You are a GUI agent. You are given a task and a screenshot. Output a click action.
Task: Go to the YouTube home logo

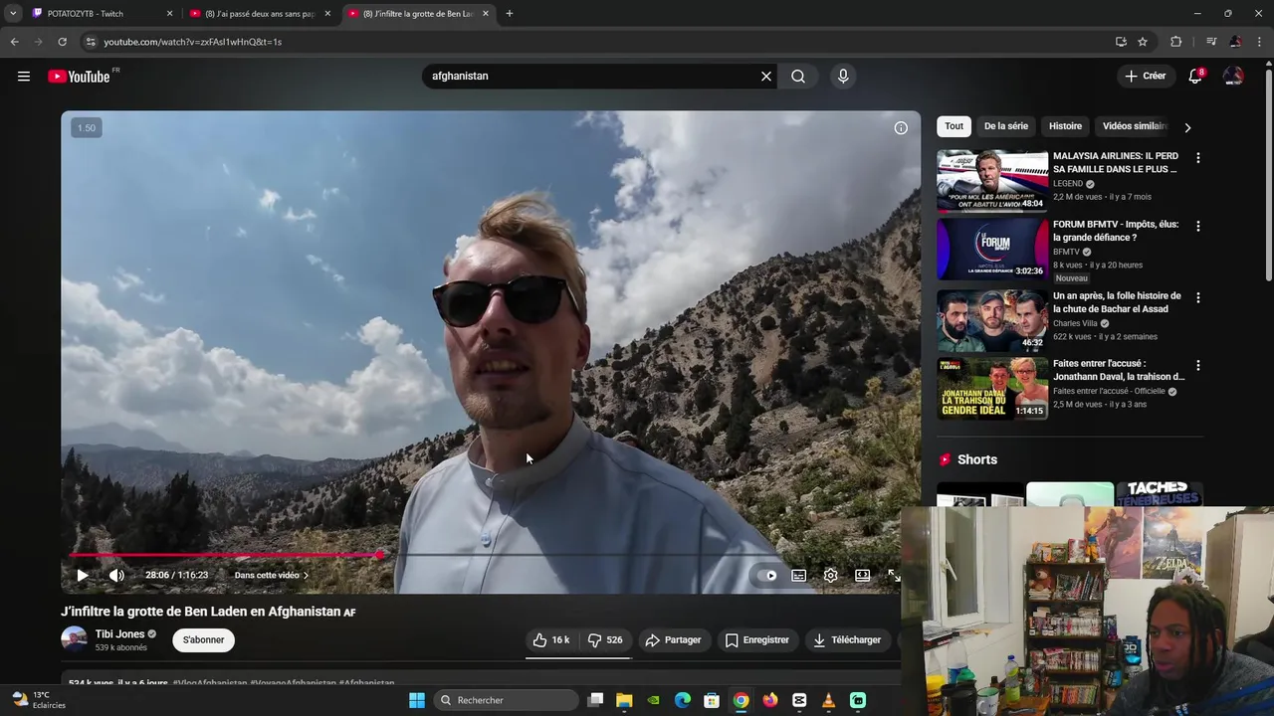[x=80, y=77]
